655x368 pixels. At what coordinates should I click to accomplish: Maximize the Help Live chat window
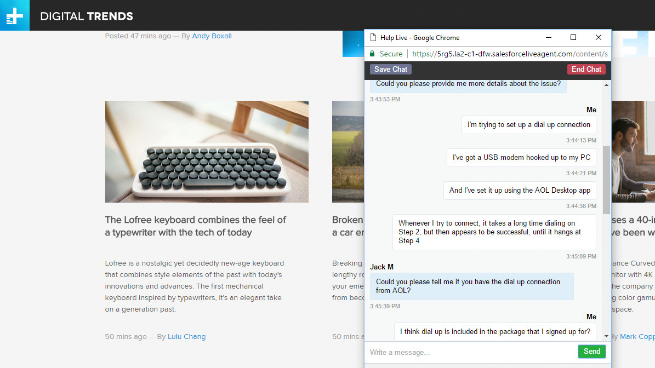[573, 38]
